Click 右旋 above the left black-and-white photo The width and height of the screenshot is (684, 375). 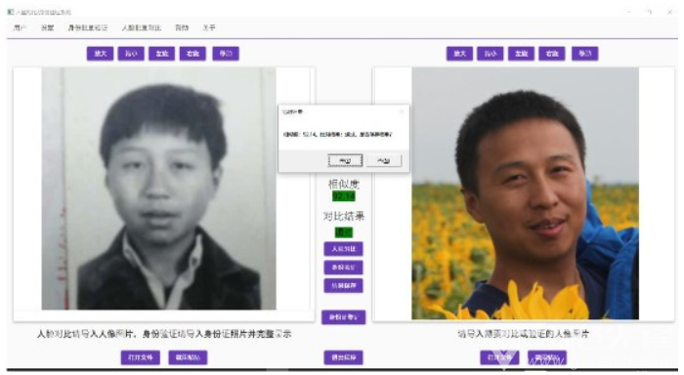pyautogui.click(x=192, y=54)
